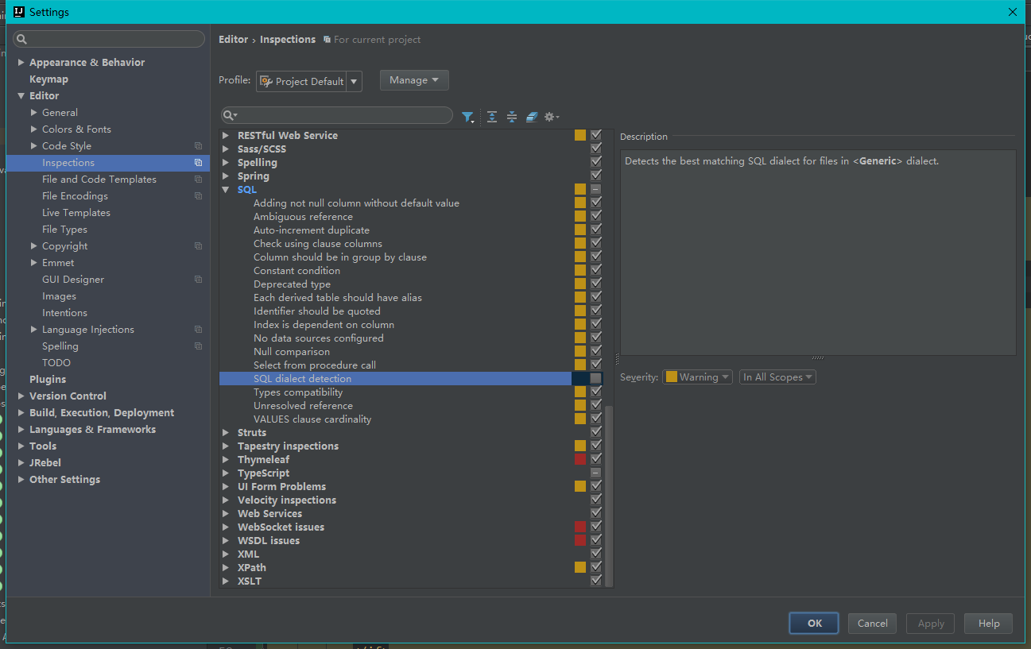Click the red severity swatch for WSDL issues
1031x649 pixels.
point(580,541)
